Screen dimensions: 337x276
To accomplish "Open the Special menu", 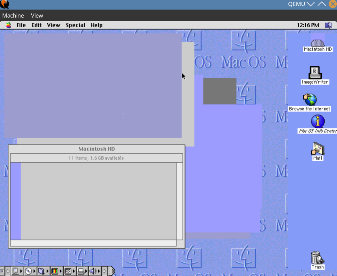I will tap(75, 25).
